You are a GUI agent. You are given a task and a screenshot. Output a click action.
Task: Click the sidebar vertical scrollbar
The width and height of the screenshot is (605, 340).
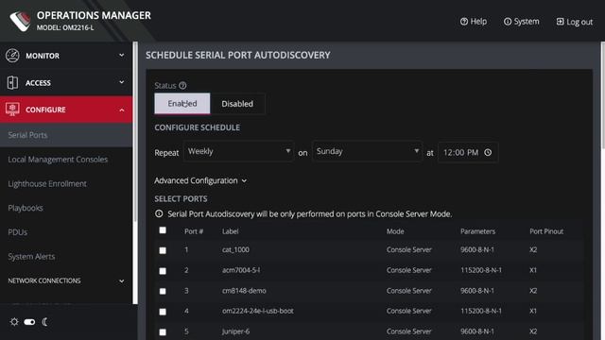click(135, 133)
